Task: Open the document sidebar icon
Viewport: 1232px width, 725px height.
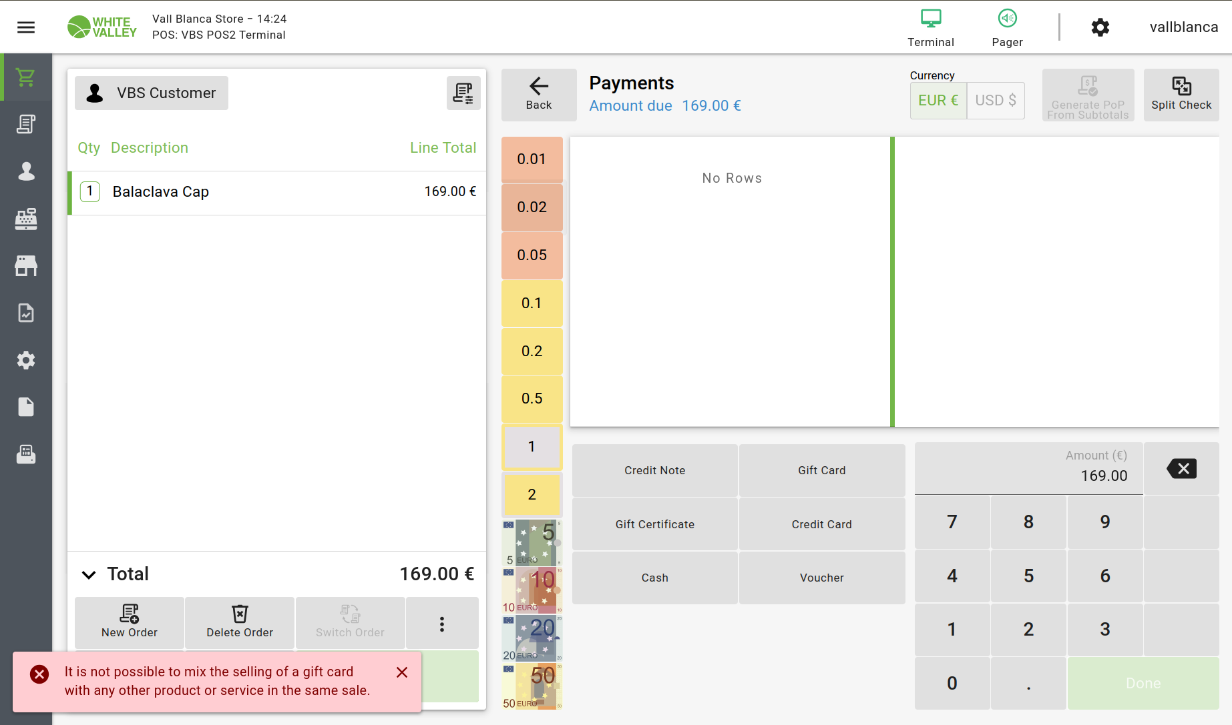Action: pos(26,407)
